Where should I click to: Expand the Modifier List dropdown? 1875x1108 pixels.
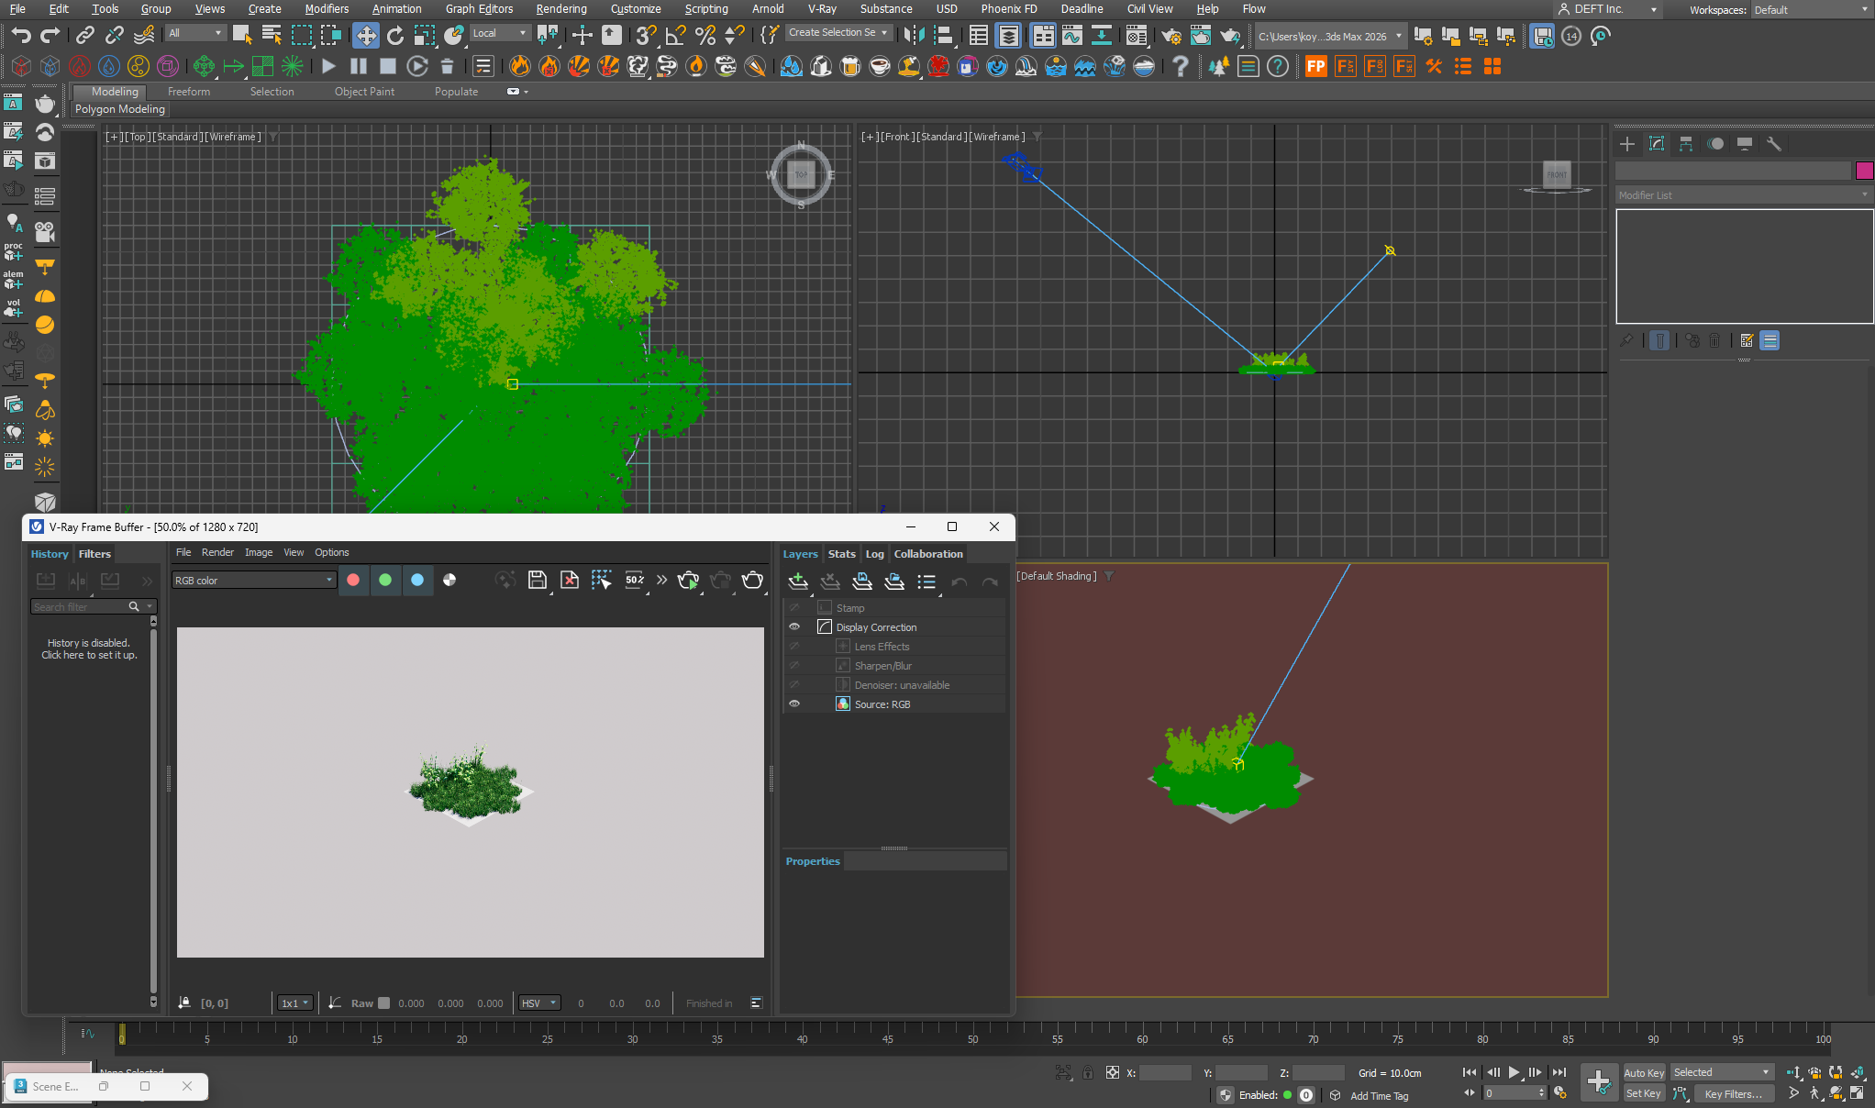[1743, 195]
